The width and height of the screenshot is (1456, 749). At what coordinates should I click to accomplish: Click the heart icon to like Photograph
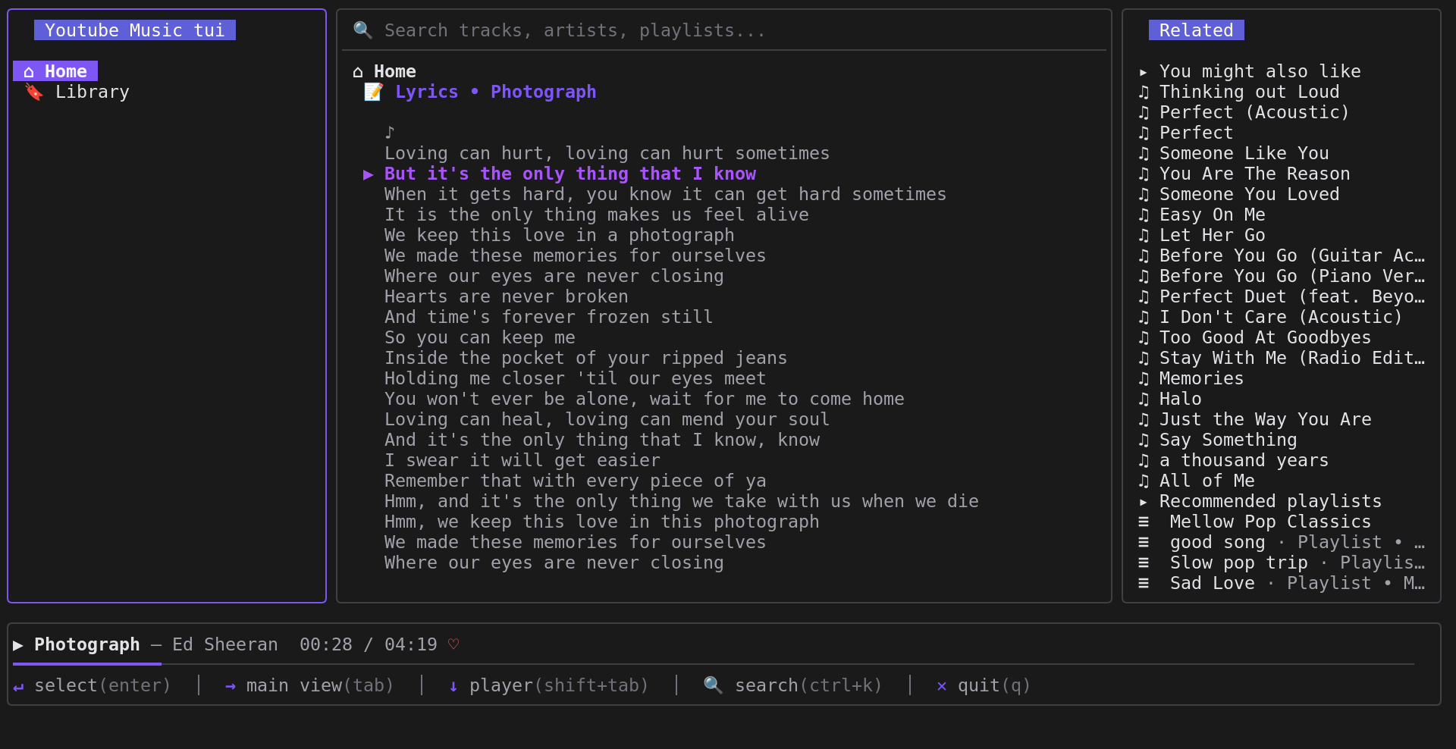[x=453, y=644]
